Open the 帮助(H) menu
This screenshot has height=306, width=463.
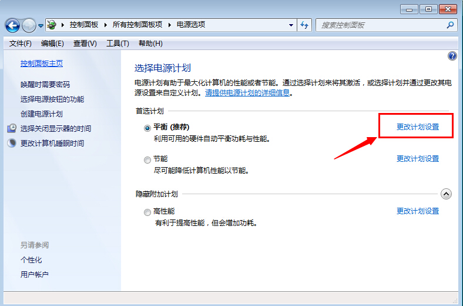click(x=150, y=44)
